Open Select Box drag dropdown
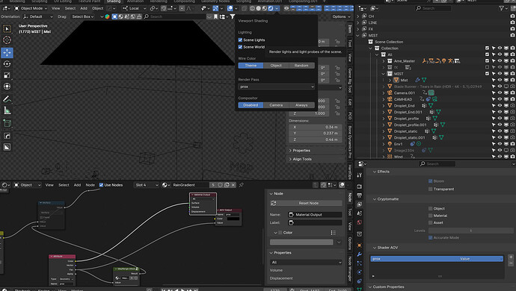The width and height of the screenshot is (516, 291). (x=82, y=16)
